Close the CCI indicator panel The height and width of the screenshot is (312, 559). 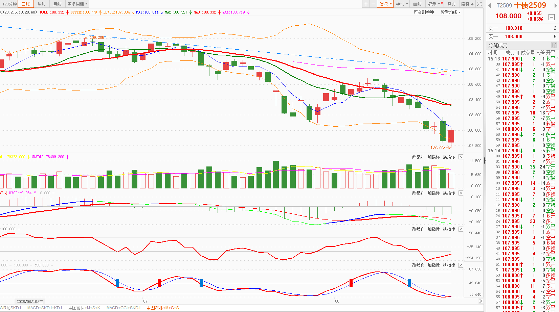(x=461, y=229)
